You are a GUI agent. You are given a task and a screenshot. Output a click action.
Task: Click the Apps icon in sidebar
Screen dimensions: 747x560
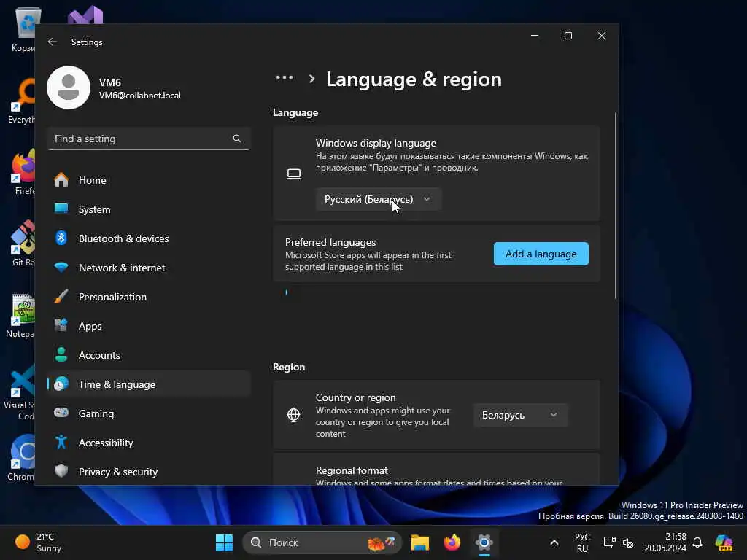click(x=61, y=326)
